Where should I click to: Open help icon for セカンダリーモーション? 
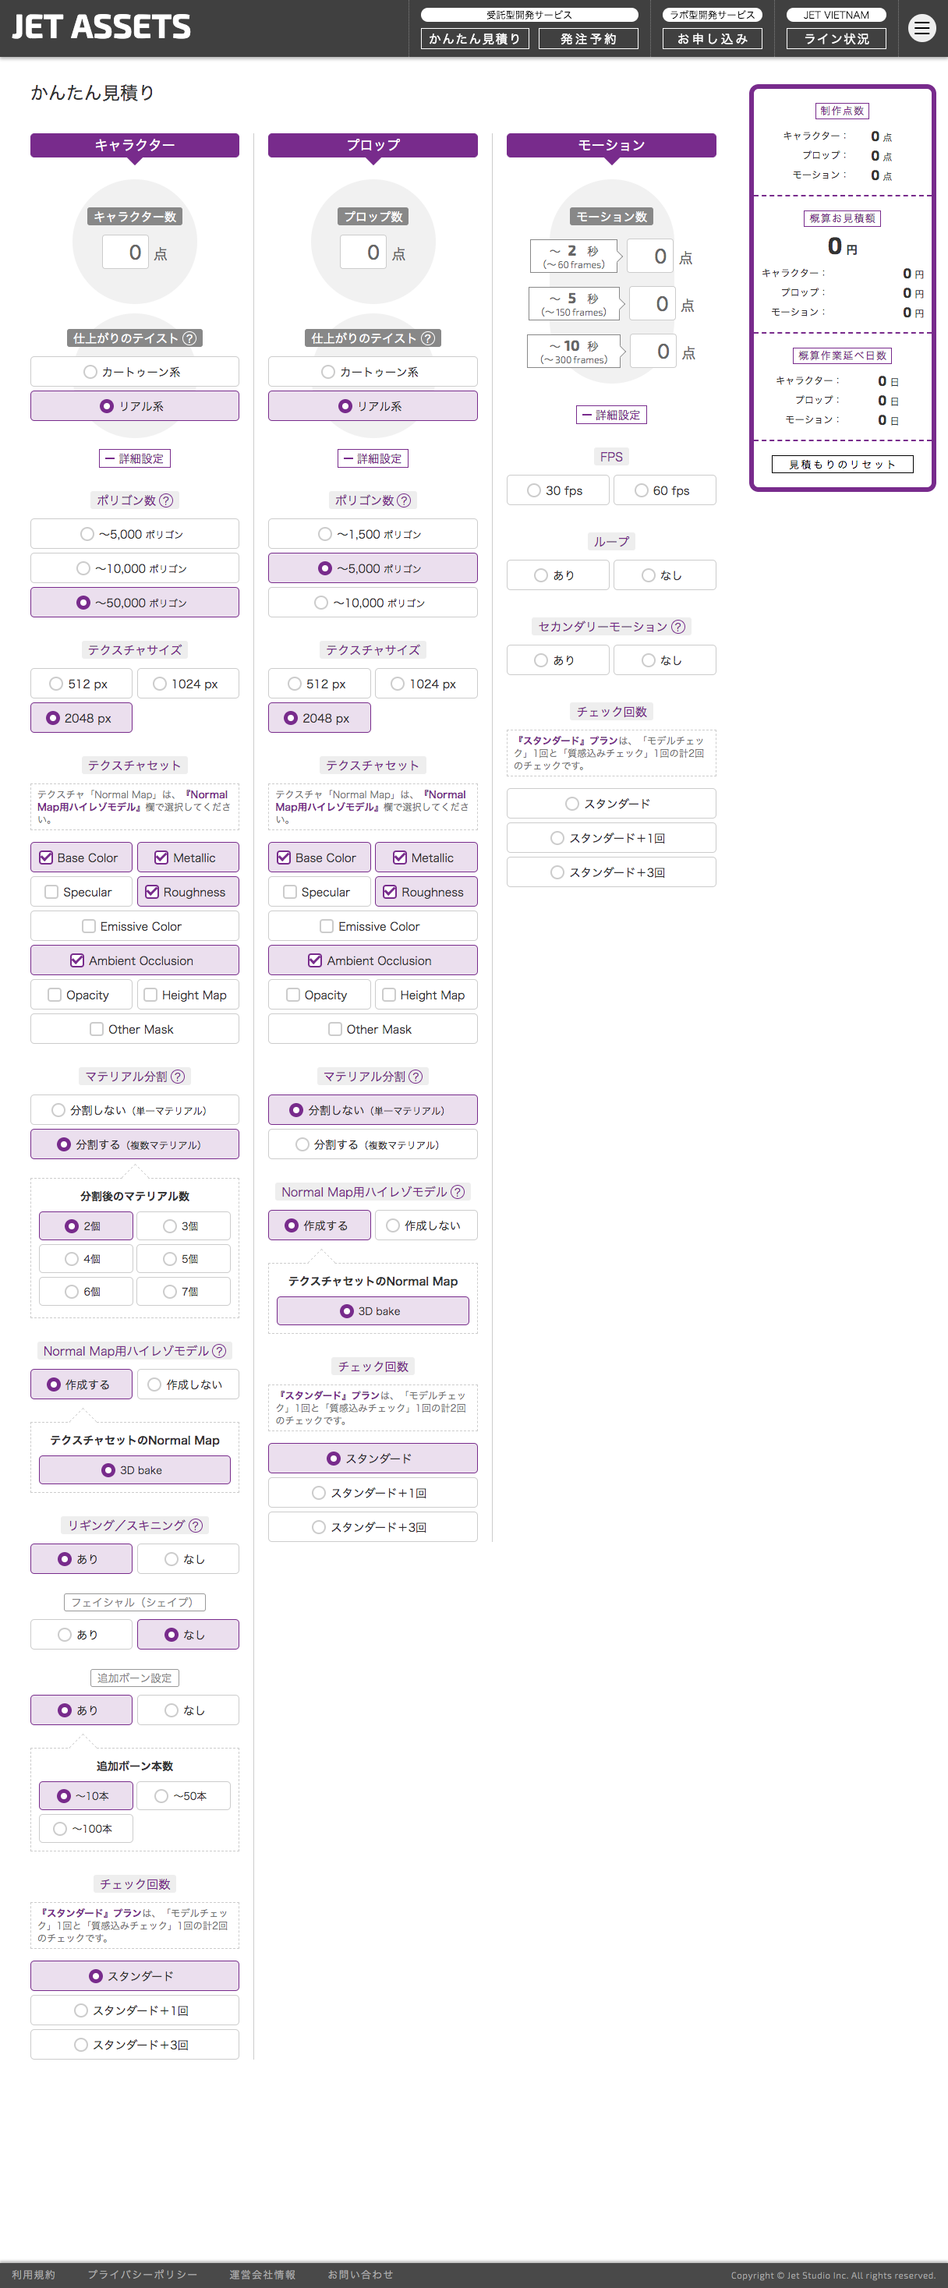pyautogui.click(x=678, y=627)
